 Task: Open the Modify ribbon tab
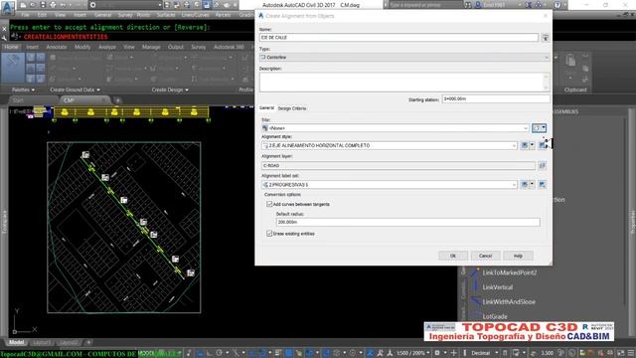pos(82,47)
